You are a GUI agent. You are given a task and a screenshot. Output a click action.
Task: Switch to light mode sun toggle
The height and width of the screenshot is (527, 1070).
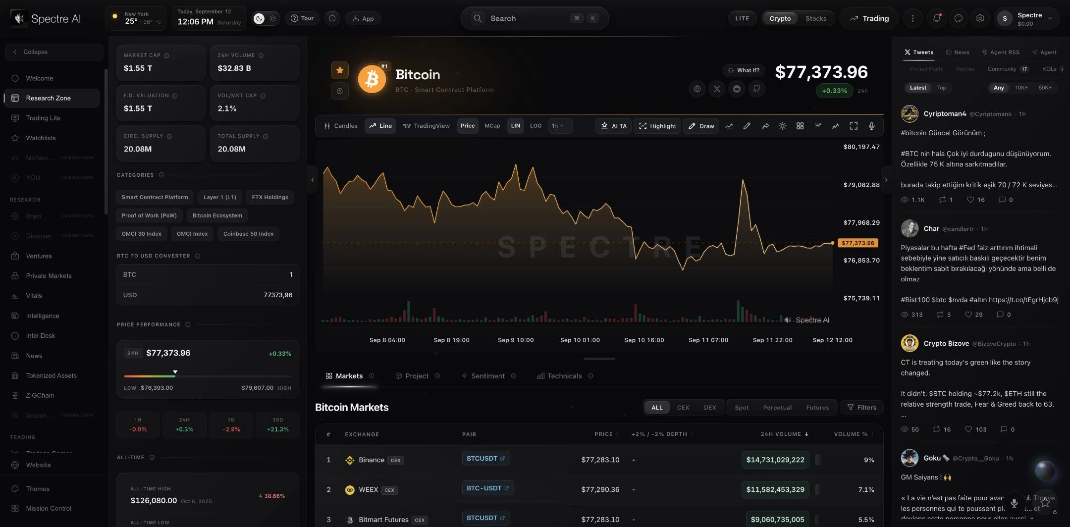[273, 18]
